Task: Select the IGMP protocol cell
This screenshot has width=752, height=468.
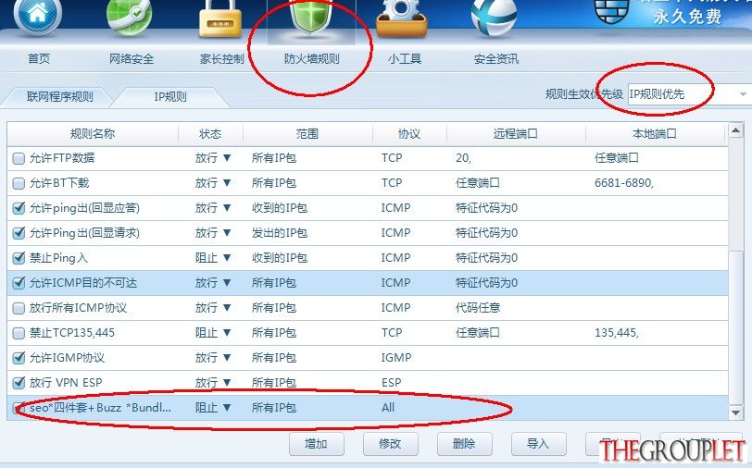Action: click(396, 358)
